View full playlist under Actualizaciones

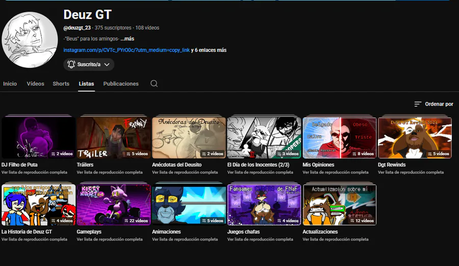(336, 240)
